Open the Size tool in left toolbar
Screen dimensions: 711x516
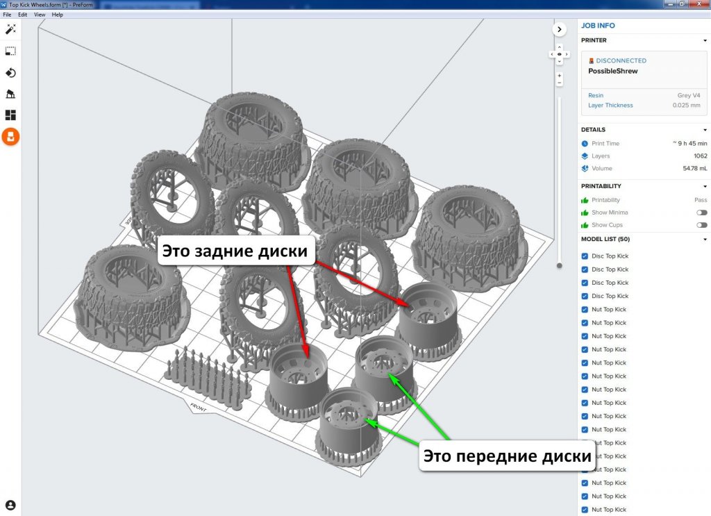[10, 51]
